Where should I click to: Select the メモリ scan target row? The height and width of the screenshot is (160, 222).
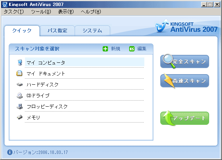(x=84, y=117)
